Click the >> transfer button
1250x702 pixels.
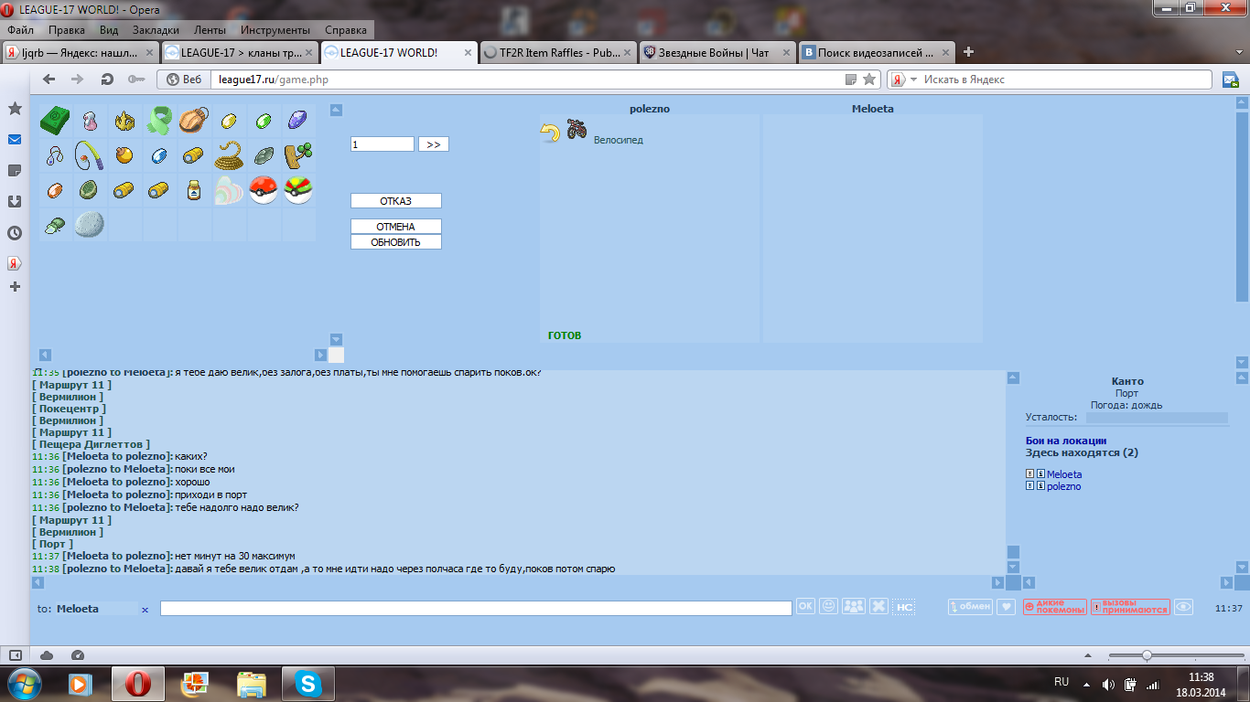tap(434, 144)
